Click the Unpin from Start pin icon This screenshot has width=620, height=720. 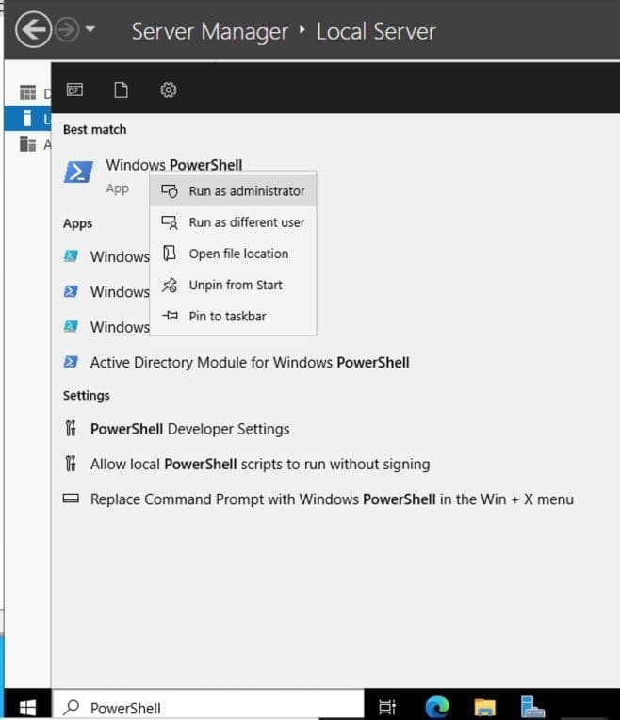coord(170,285)
